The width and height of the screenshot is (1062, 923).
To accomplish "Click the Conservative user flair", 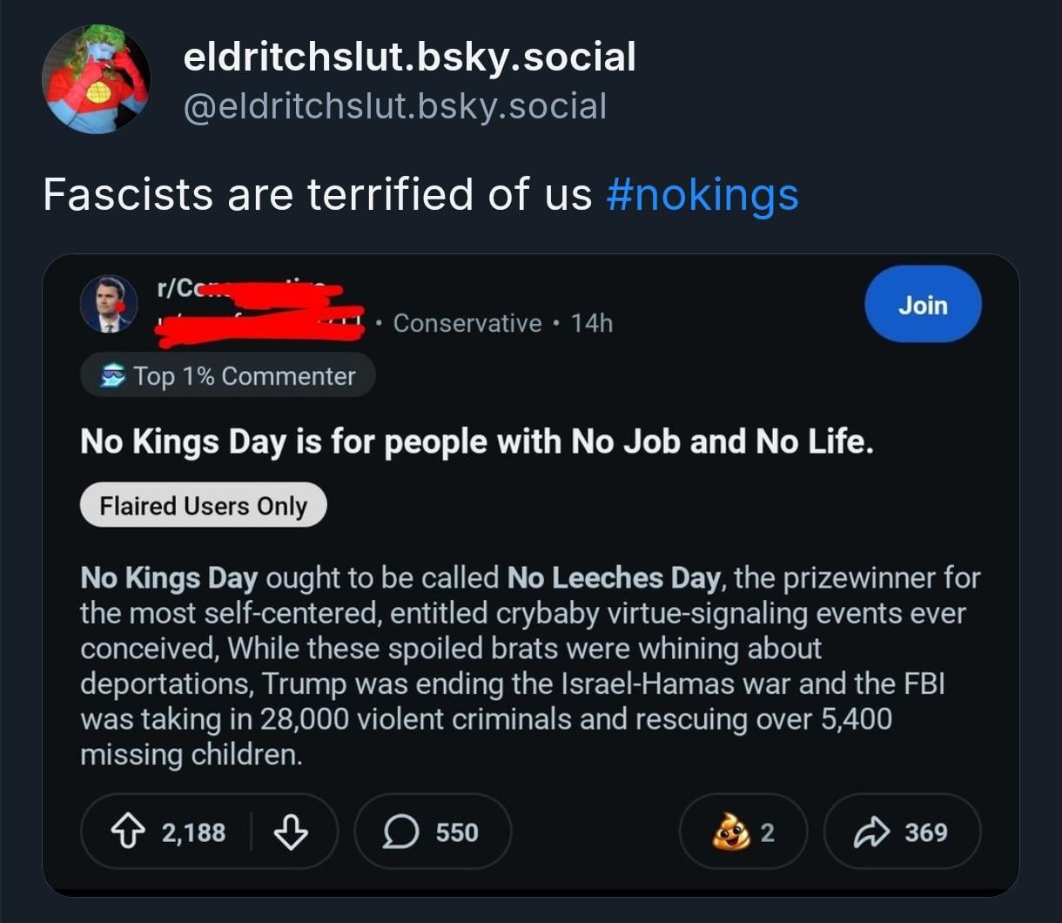I will coord(467,323).
